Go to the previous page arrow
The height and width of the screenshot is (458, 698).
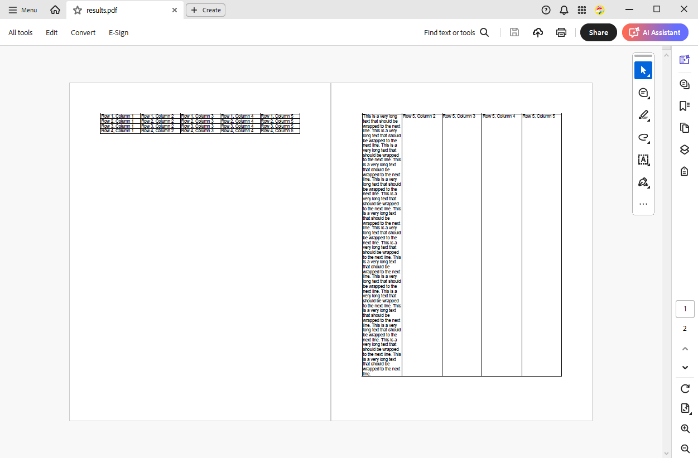(685, 349)
